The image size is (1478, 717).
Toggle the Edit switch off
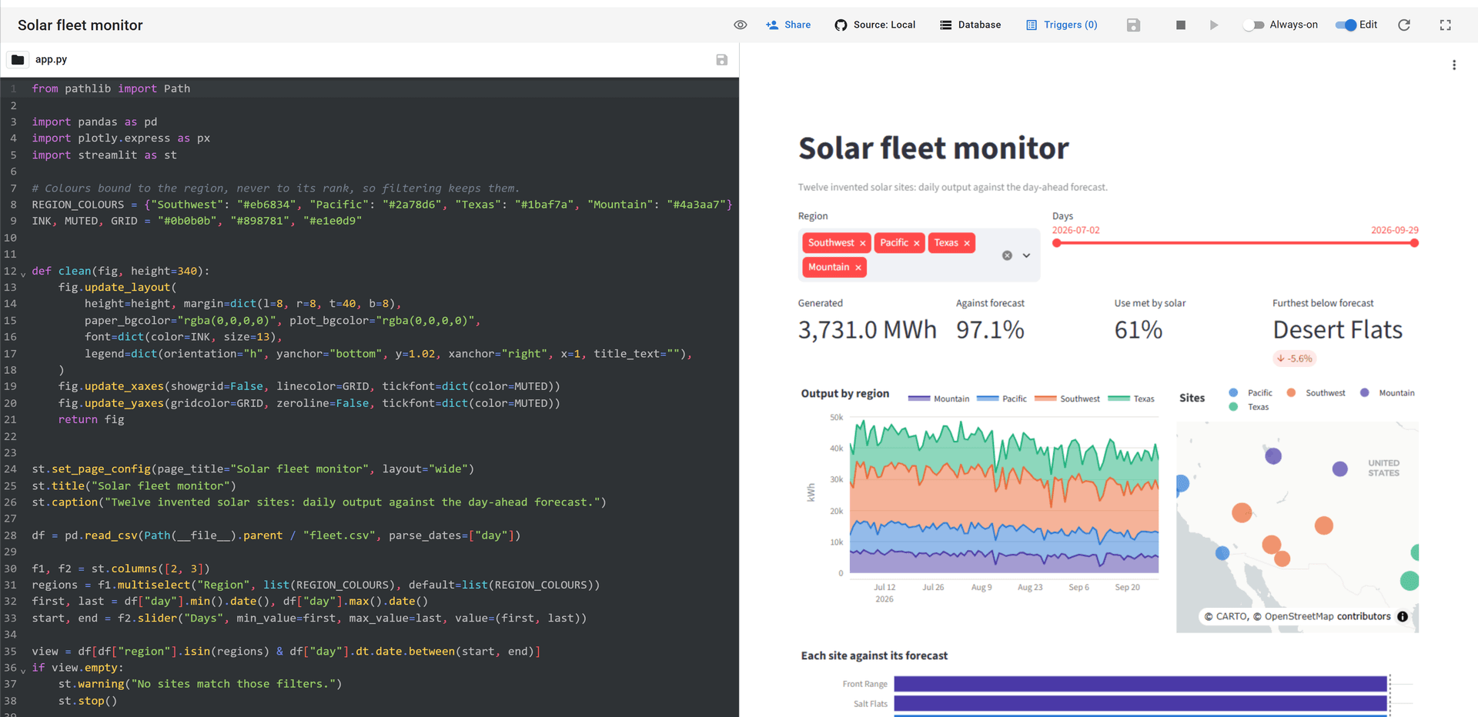click(1346, 25)
